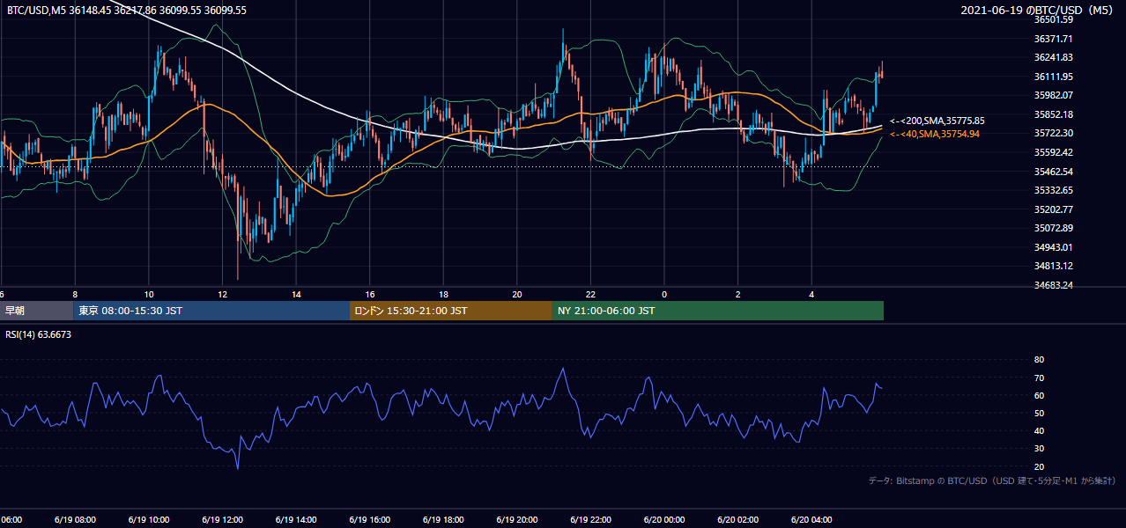Click the 6/19 10:00 bottom time label
This screenshot has height=528, width=1126.
[149, 519]
